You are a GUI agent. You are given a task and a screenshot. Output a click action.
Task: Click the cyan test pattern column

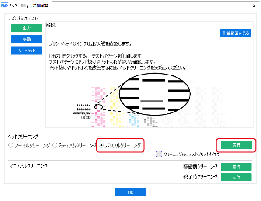tap(134, 120)
